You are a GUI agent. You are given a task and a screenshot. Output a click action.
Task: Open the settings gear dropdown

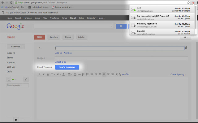click(x=186, y=37)
